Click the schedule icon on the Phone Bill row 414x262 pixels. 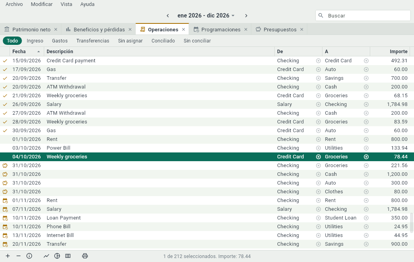tap(5, 227)
